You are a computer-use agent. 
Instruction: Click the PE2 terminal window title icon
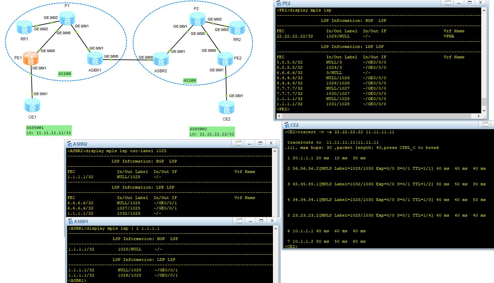click(279, 3)
